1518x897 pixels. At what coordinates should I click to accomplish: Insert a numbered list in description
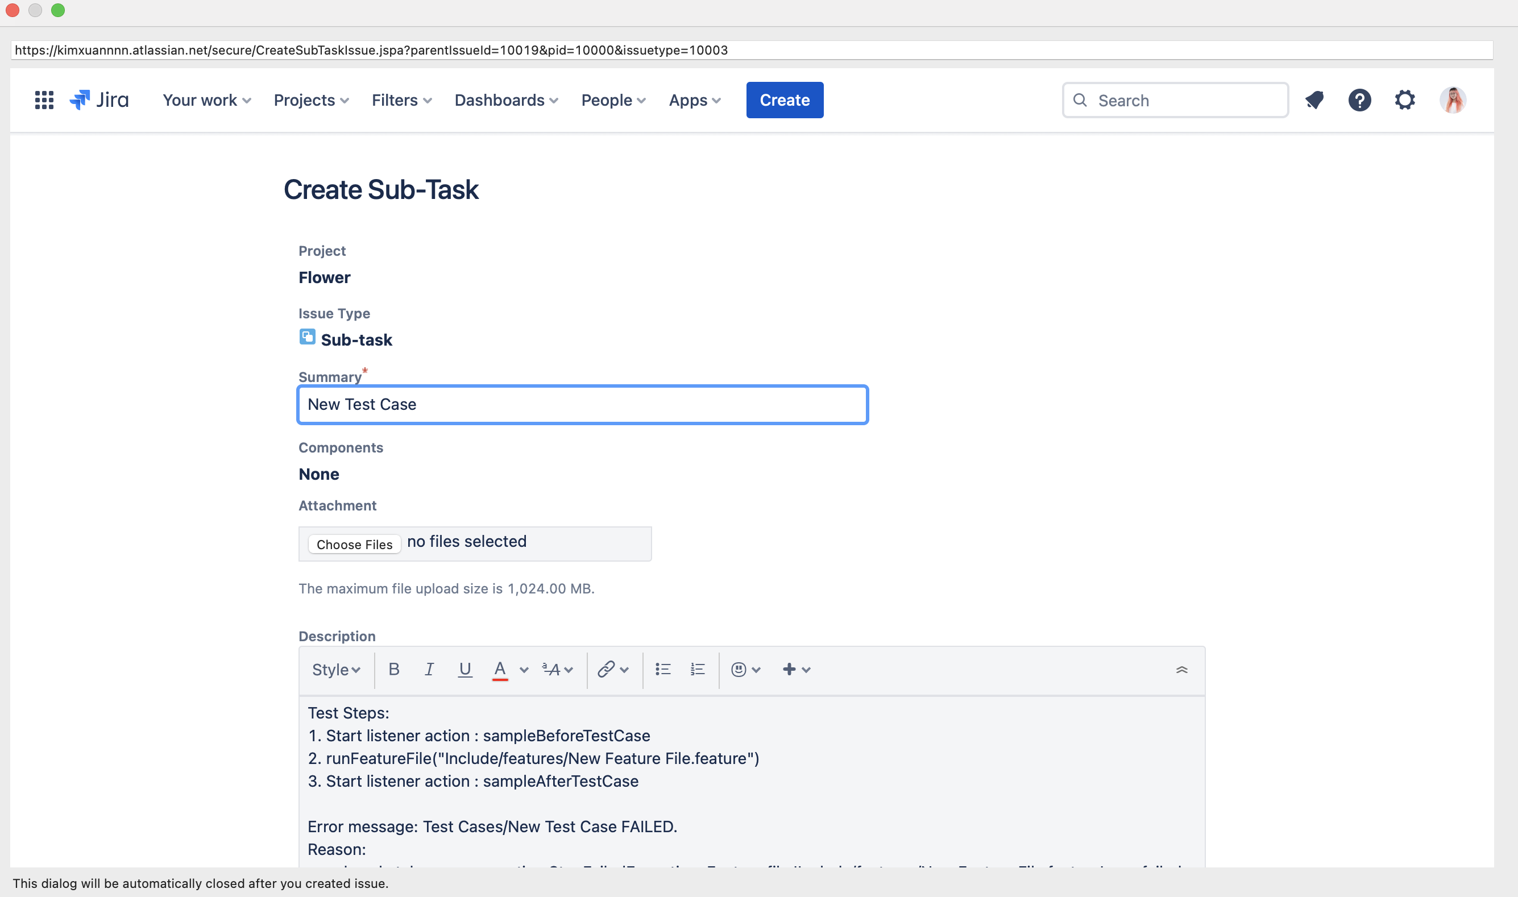(x=698, y=669)
